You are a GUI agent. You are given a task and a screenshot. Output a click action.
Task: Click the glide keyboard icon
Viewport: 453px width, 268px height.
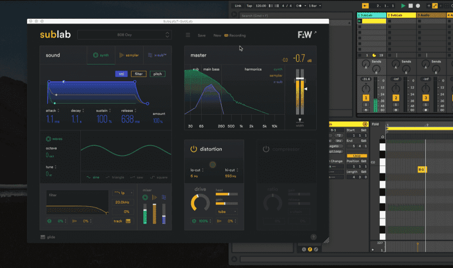click(42, 237)
